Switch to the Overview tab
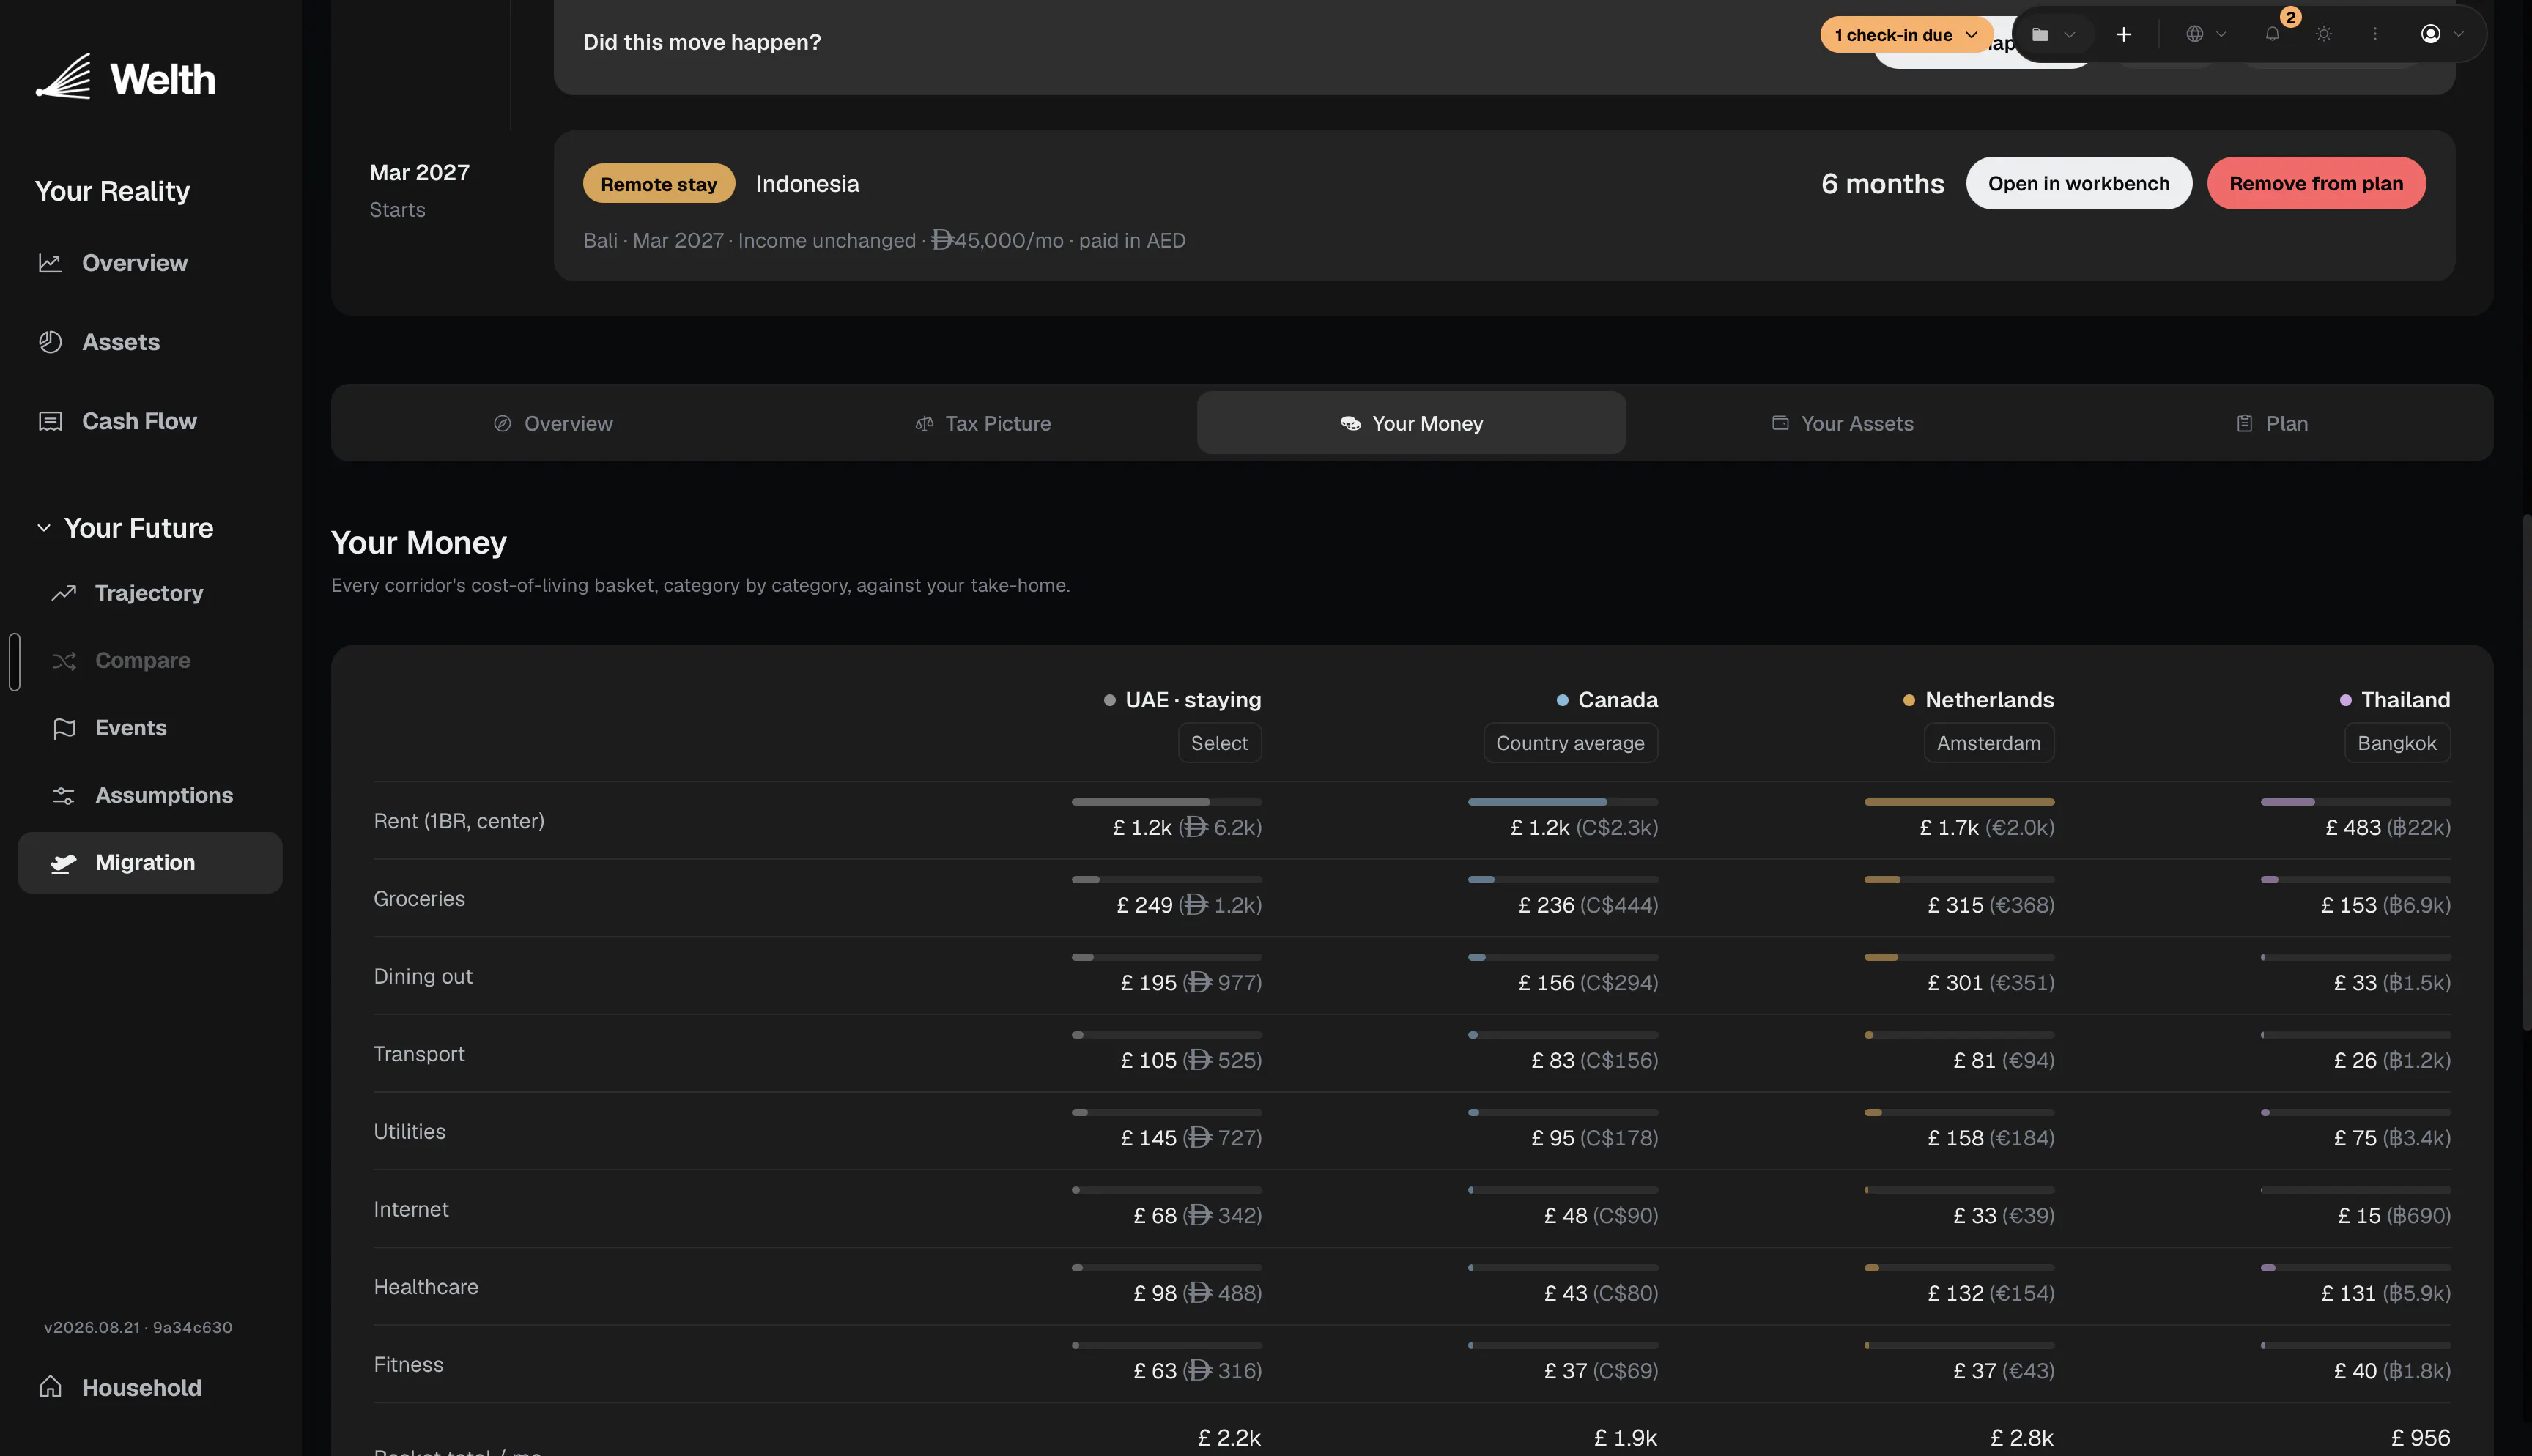 pyautogui.click(x=553, y=423)
